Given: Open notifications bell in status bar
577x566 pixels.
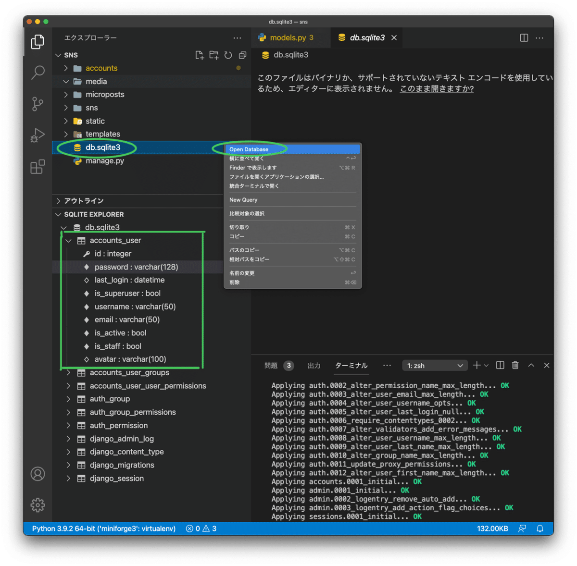Looking at the screenshot, I should pyautogui.click(x=540, y=529).
